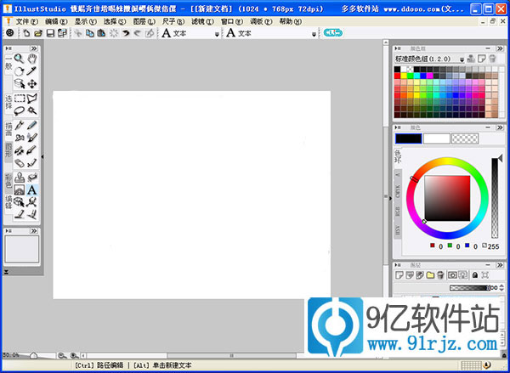The image size is (510, 373).
Task: Select the Hand pan tool
Action: 32,59
